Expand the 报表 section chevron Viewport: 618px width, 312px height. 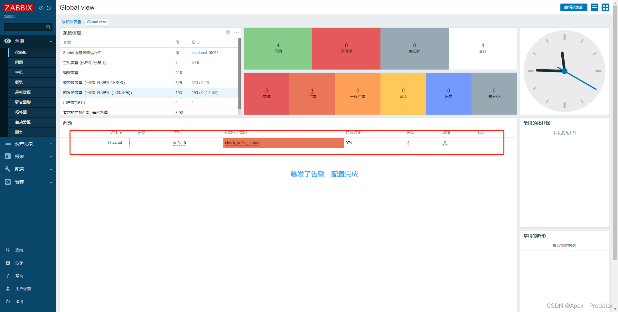click(51, 157)
